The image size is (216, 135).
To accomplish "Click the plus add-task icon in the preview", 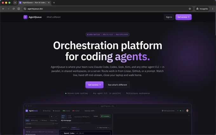I will coord(51,117).
